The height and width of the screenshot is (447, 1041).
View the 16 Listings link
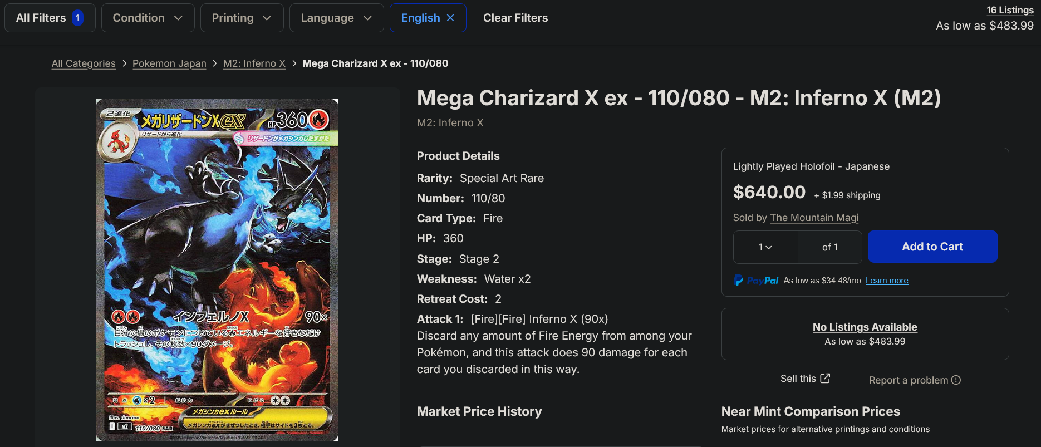click(x=1010, y=10)
